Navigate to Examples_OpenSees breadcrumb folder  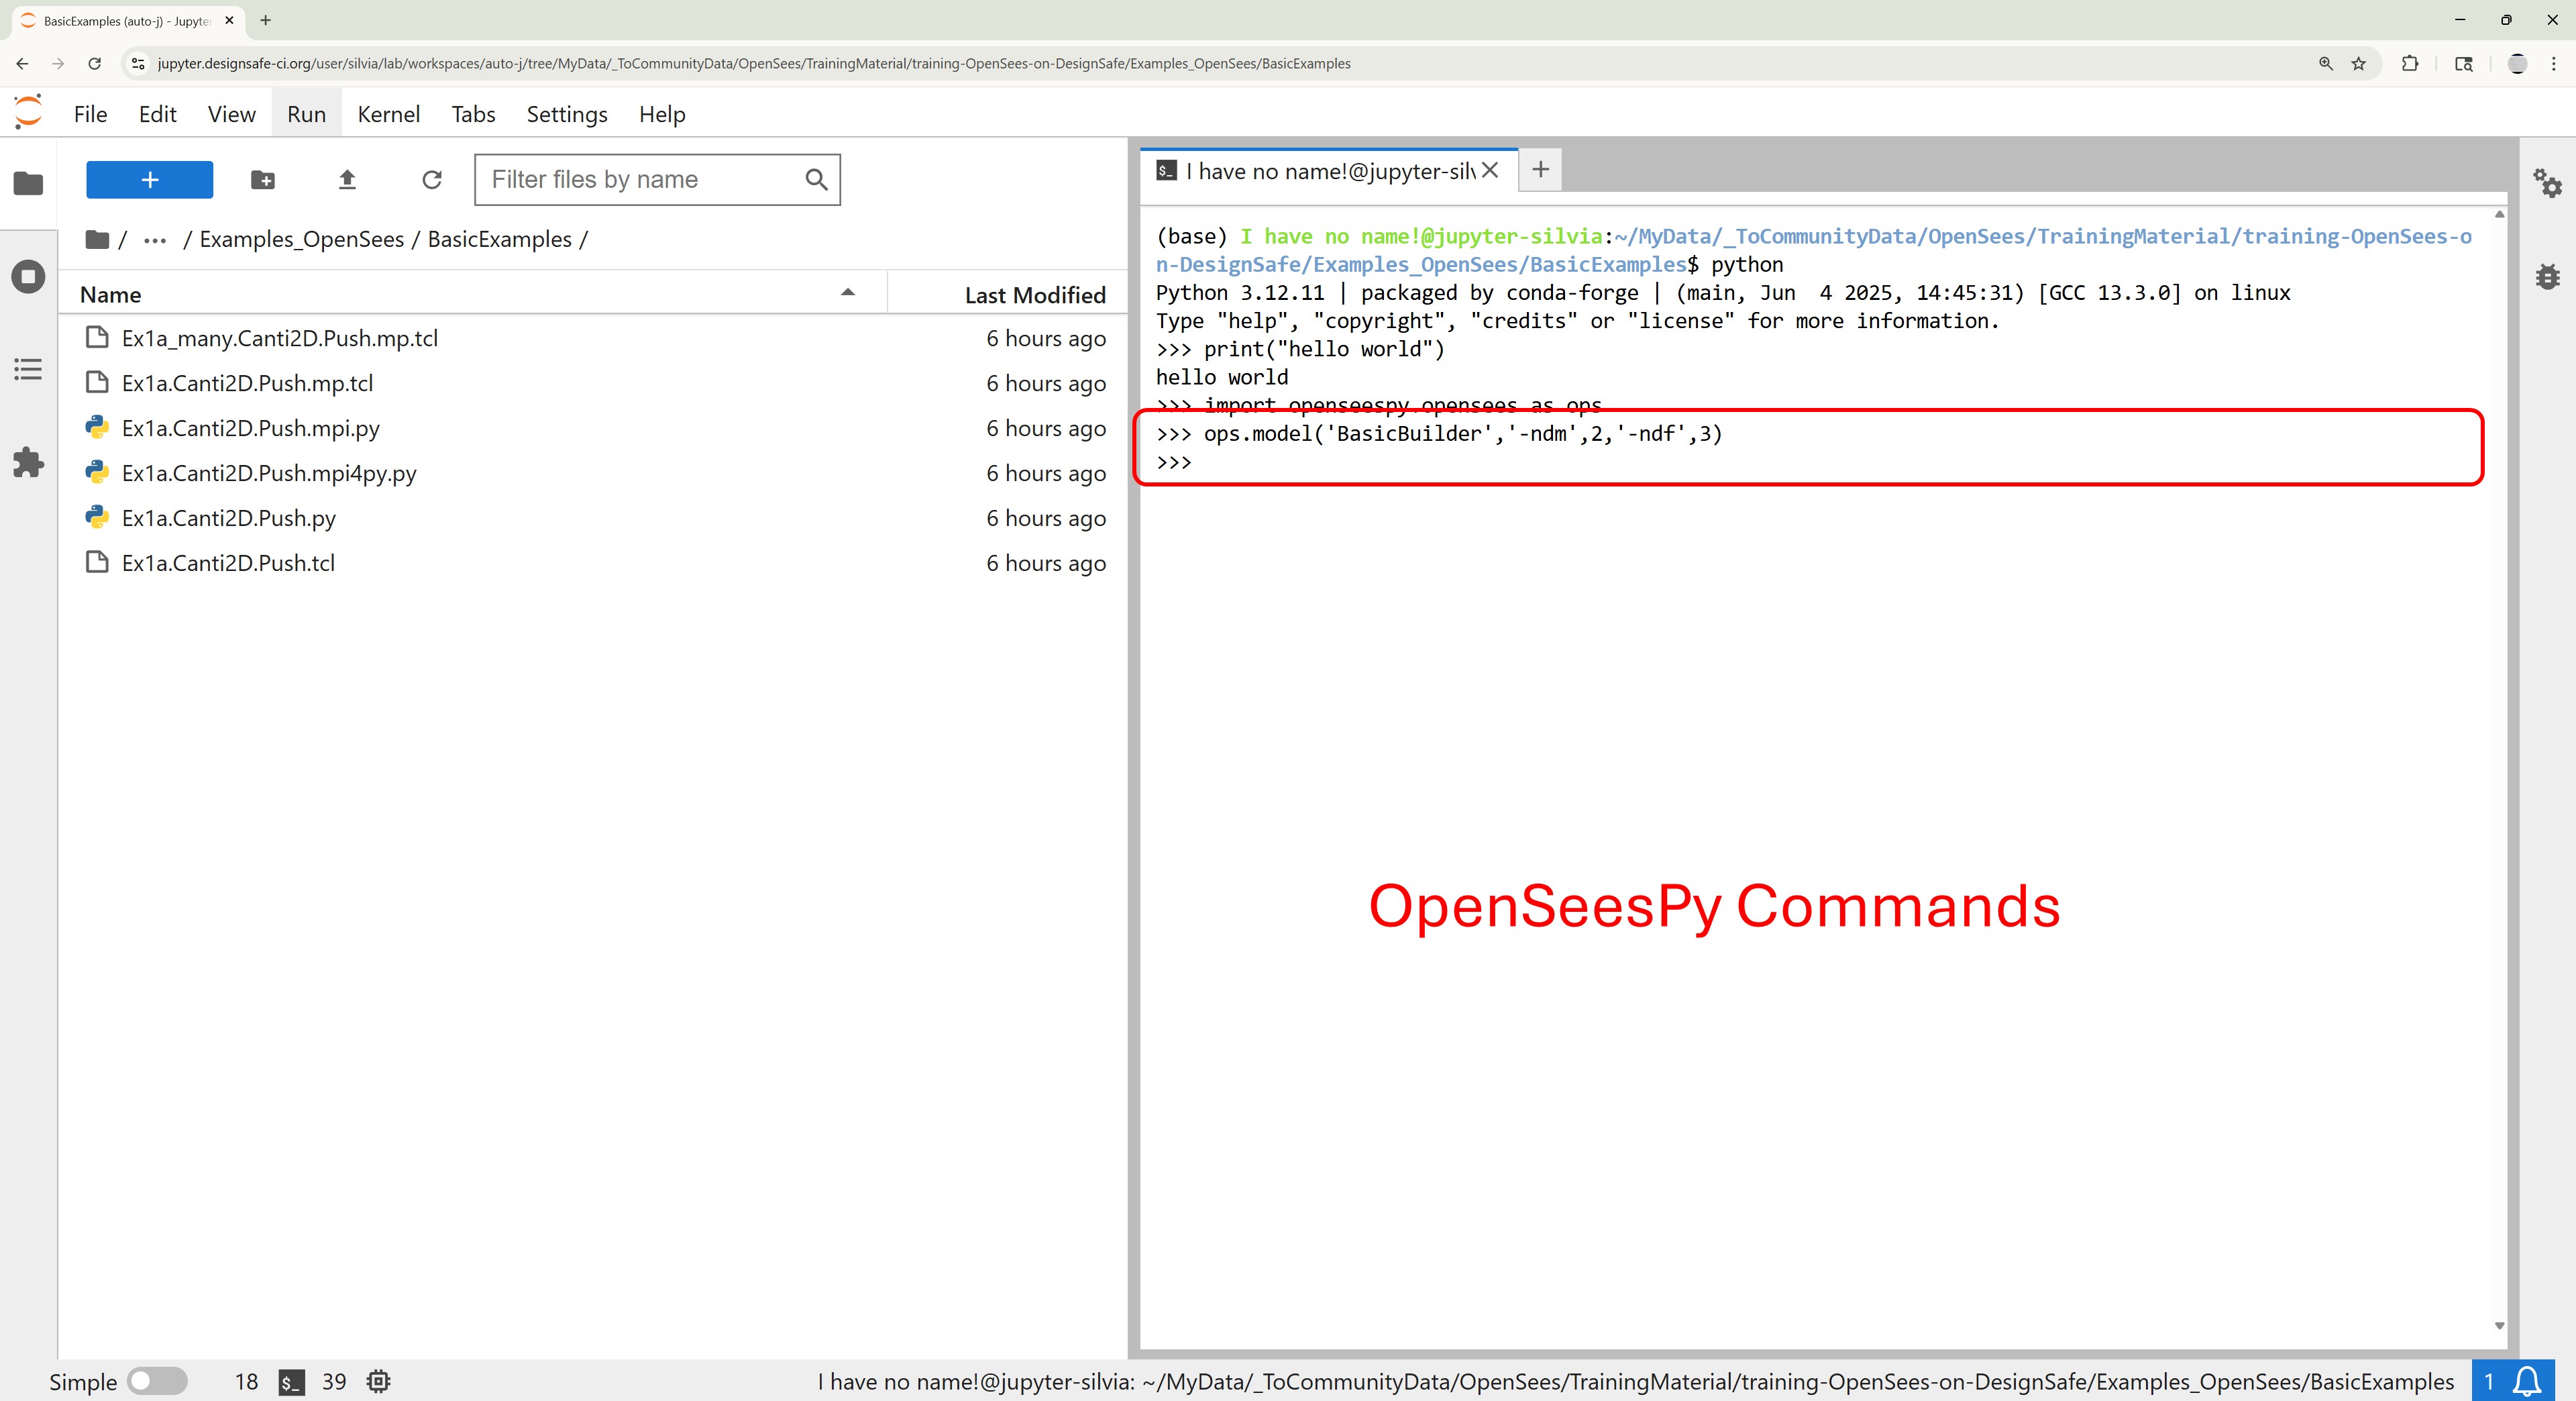[301, 240]
